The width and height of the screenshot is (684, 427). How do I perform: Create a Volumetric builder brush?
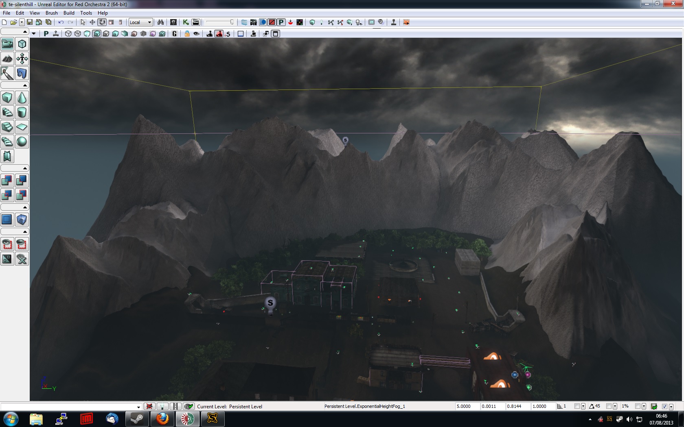point(7,156)
